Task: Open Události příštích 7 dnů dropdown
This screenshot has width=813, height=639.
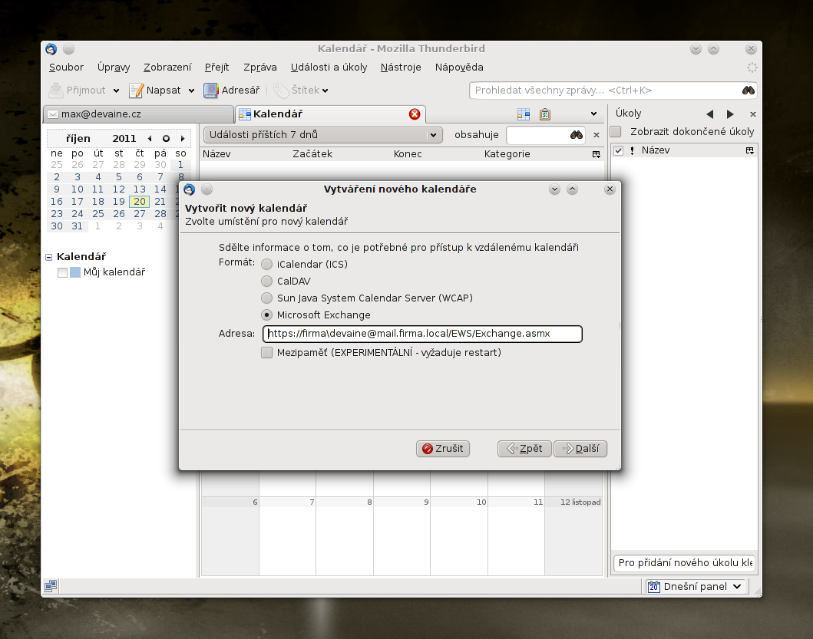Action: pyautogui.click(x=323, y=135)
